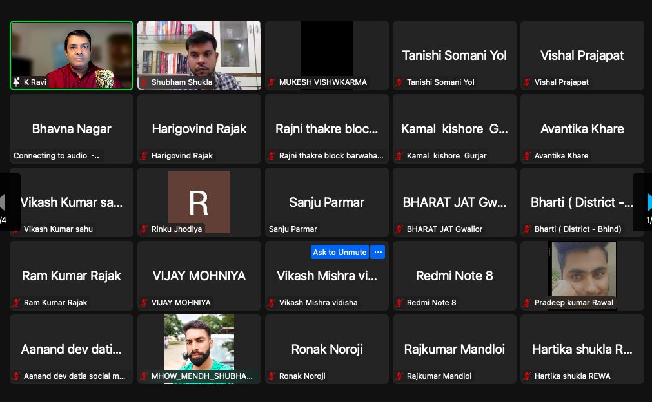Ask Vikash Mishra vidisha to unmute
The width and height of the screenshot is (652, 402).
[x=340, y=252]
